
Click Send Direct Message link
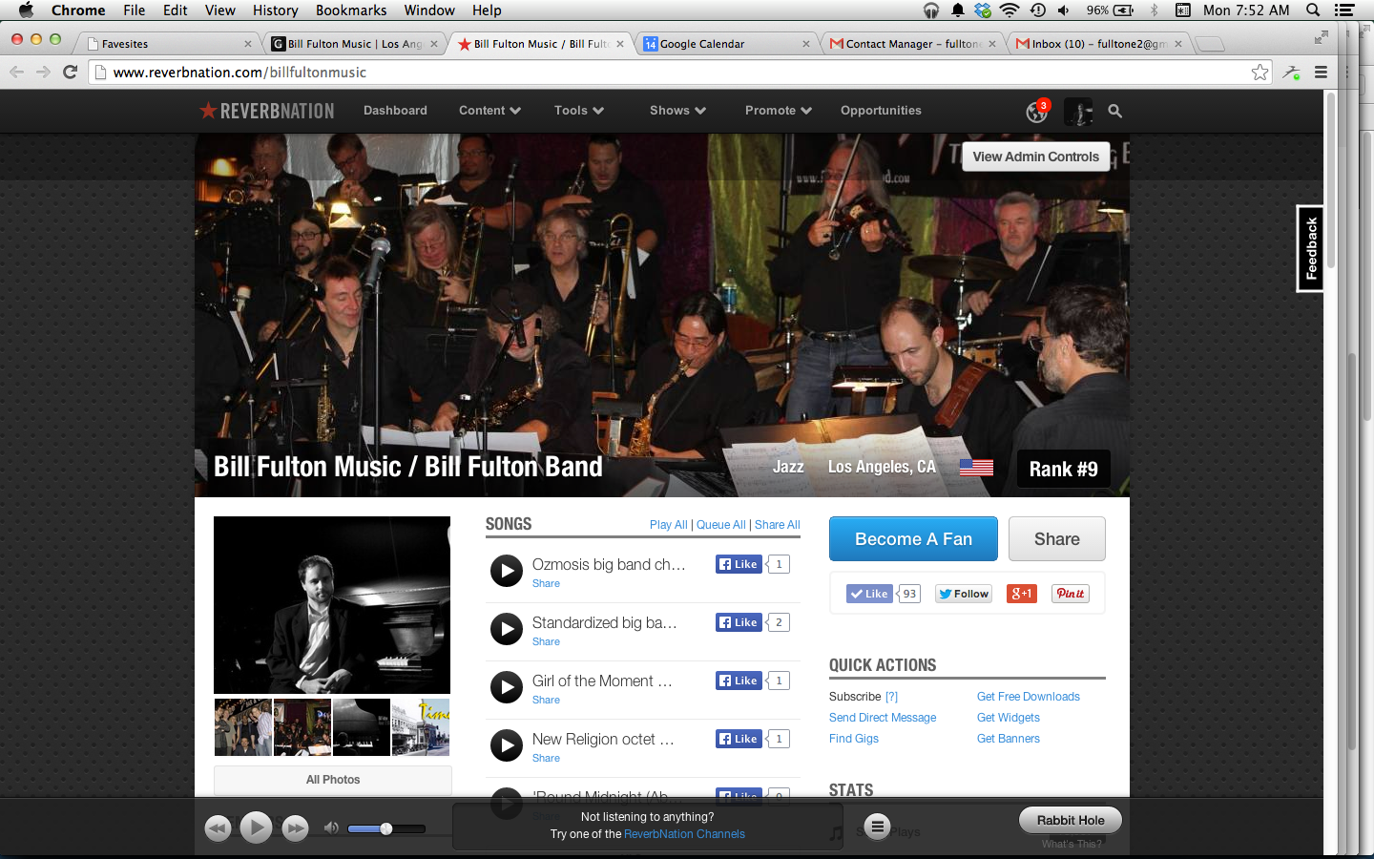pyautogui.click(x=883, y=718)
